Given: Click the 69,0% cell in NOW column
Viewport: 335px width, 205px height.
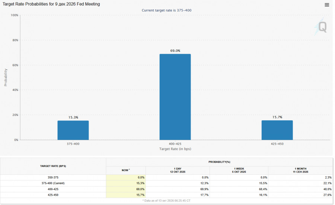Looking at the screenshot, I should pos(126,189).
